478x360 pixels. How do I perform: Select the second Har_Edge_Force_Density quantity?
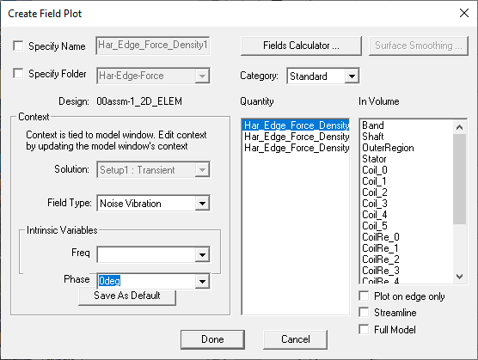click(297, 137)
